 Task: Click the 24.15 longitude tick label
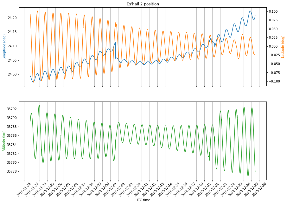(x=12, y=32)
